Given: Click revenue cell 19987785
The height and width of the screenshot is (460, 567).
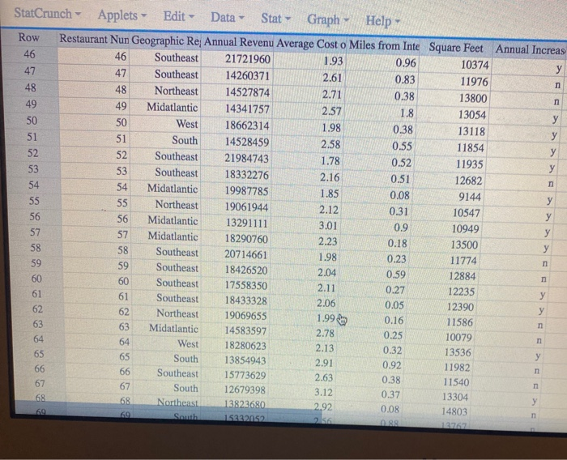Looking at the screenshot, I should (246, 191).
